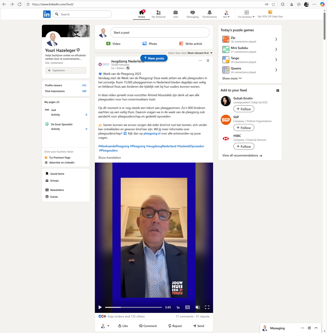Follow Gulsah Ercetin
This screenshot has width=327, height=333.
coord(244,109)
